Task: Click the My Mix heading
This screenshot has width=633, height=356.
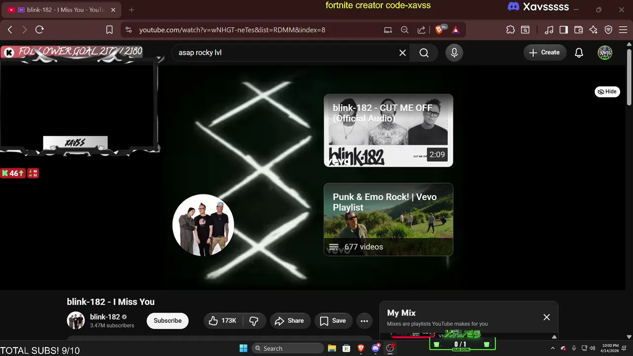Action: coord(401,313)
